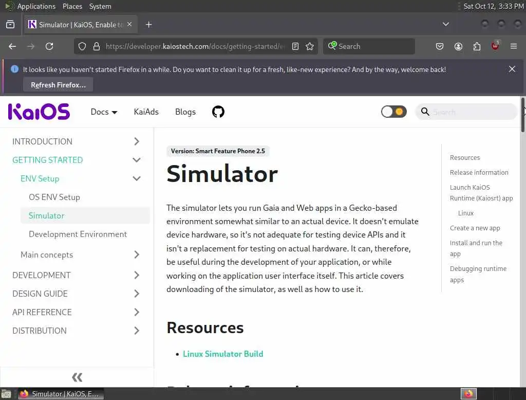Reload the current page
The height and width of the screenshot is (400, 526).
point(49,46)
